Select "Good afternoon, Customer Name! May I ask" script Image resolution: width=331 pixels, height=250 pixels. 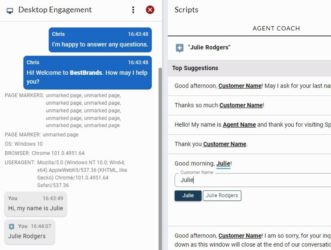point(250,86)
